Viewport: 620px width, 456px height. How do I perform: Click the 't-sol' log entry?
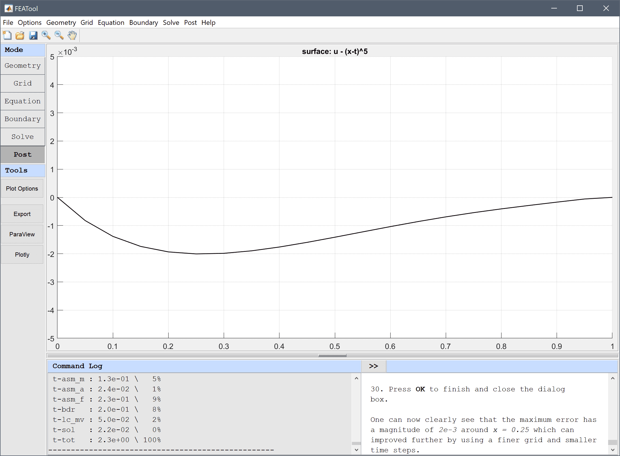click(x=107, y=430)
